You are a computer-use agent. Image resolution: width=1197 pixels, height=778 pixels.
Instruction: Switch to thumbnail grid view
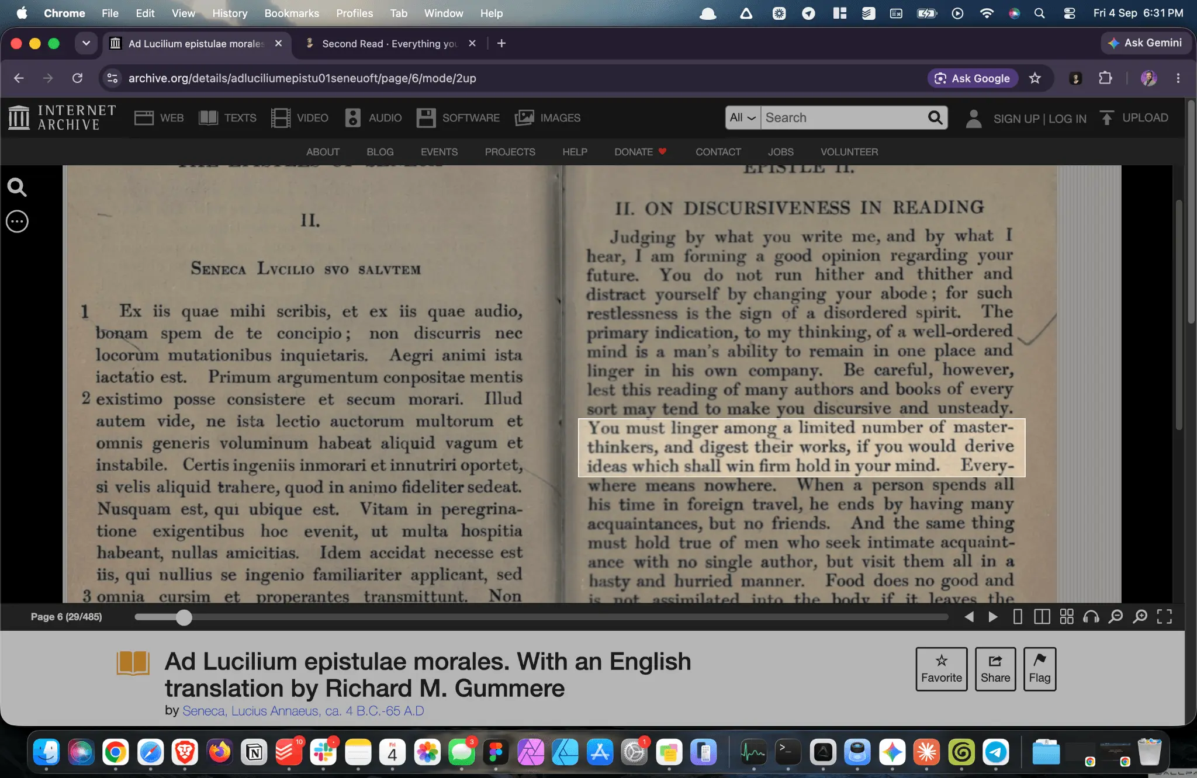(x=1067, y=617)
